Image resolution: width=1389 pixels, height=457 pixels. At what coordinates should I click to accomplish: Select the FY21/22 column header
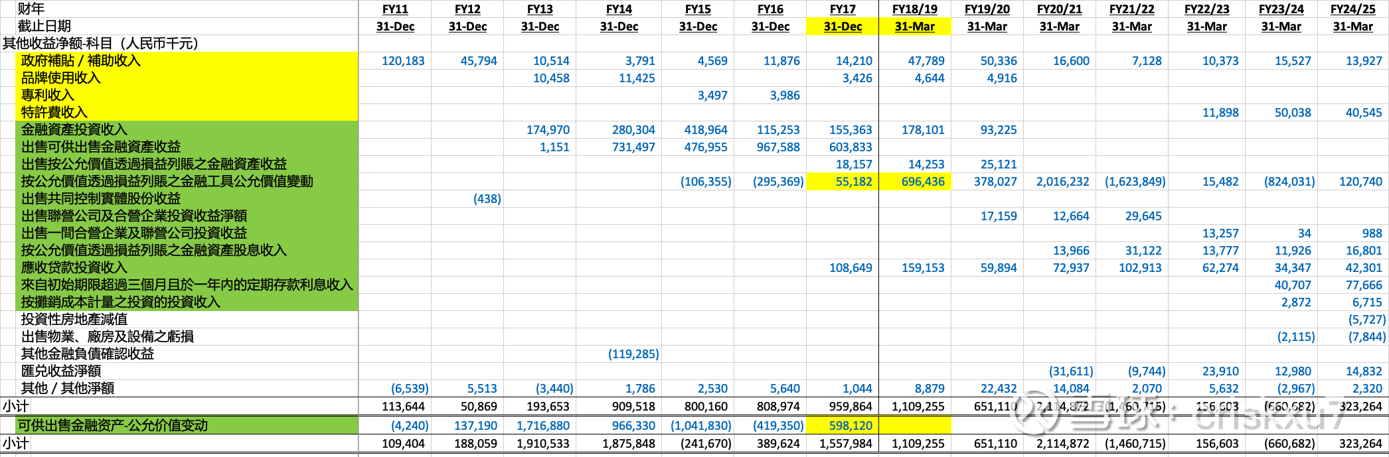tap(1132, 9)
